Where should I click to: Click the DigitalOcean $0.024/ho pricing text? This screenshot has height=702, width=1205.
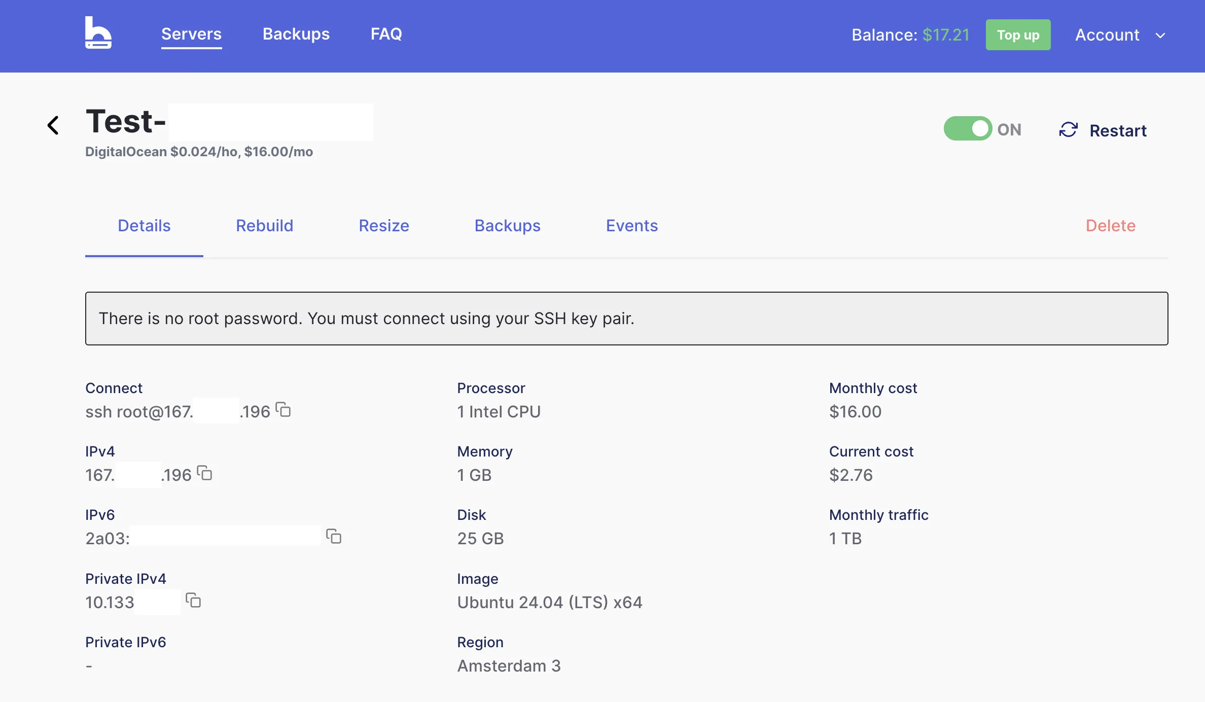tap(199, 152)
